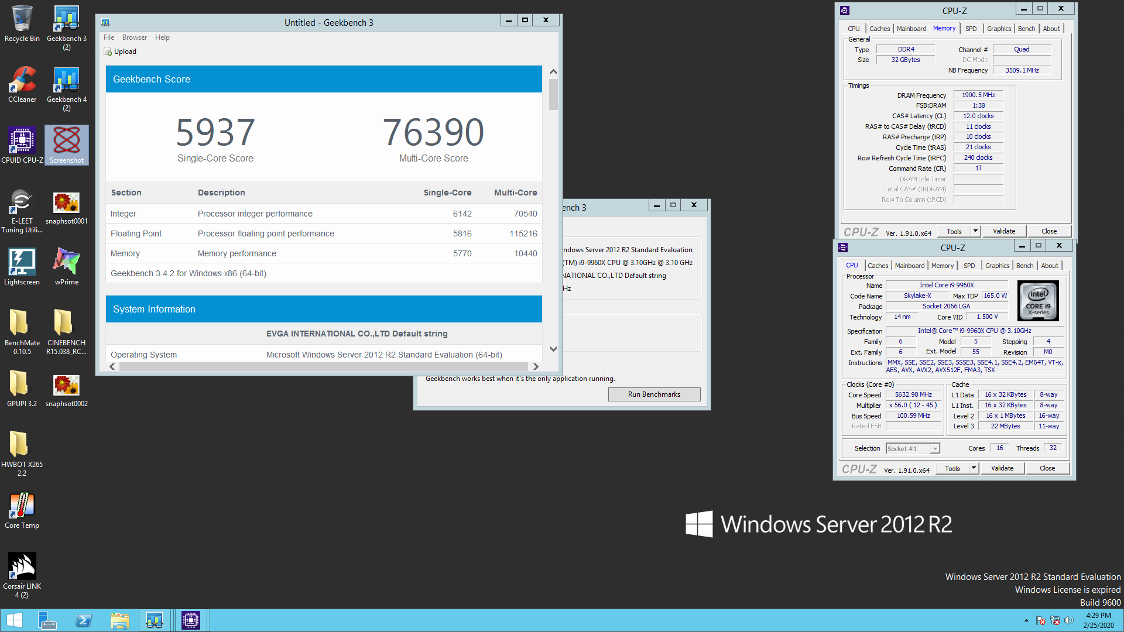This screenshot has height=632, width=1124.
Task: Open the Help menu in Geekbench
Action: [x=162, y=37]
